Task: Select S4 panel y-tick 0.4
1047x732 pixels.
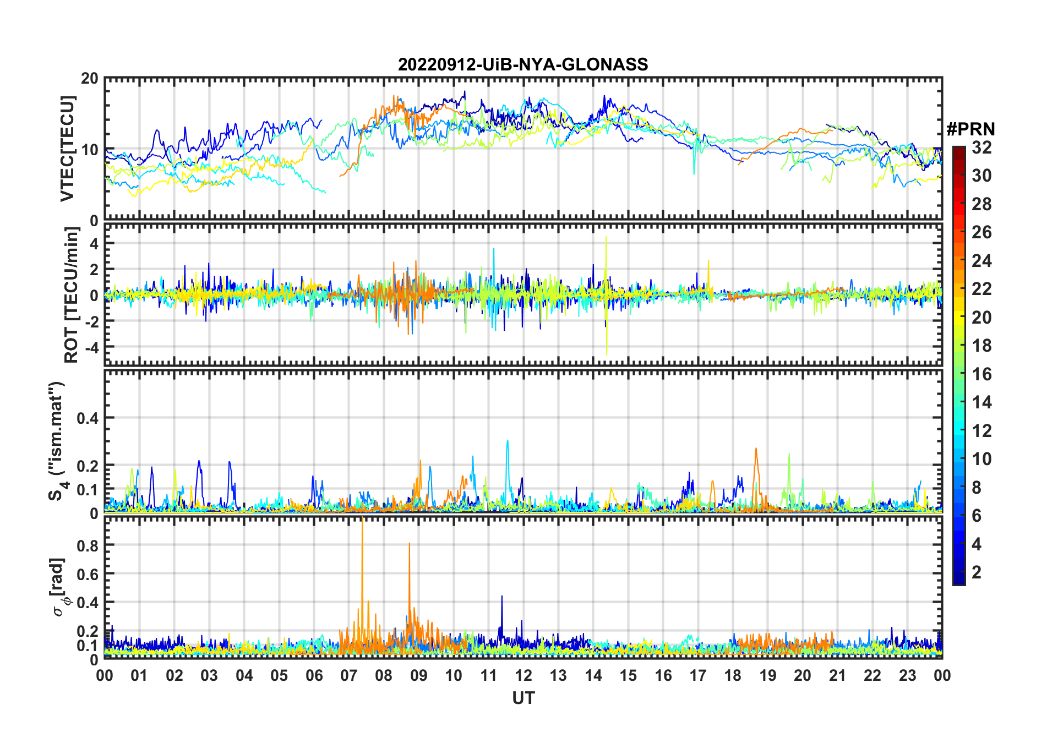Action: pos(88,418)
